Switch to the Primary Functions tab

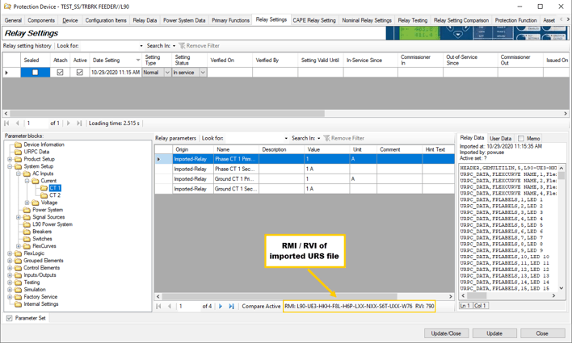(231, 20)
